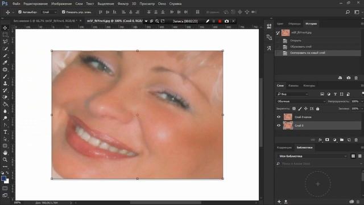The height and width of the screenshot is (205, 364).
Task: Toggle lock transparent pixels
Action: point(294,109)
